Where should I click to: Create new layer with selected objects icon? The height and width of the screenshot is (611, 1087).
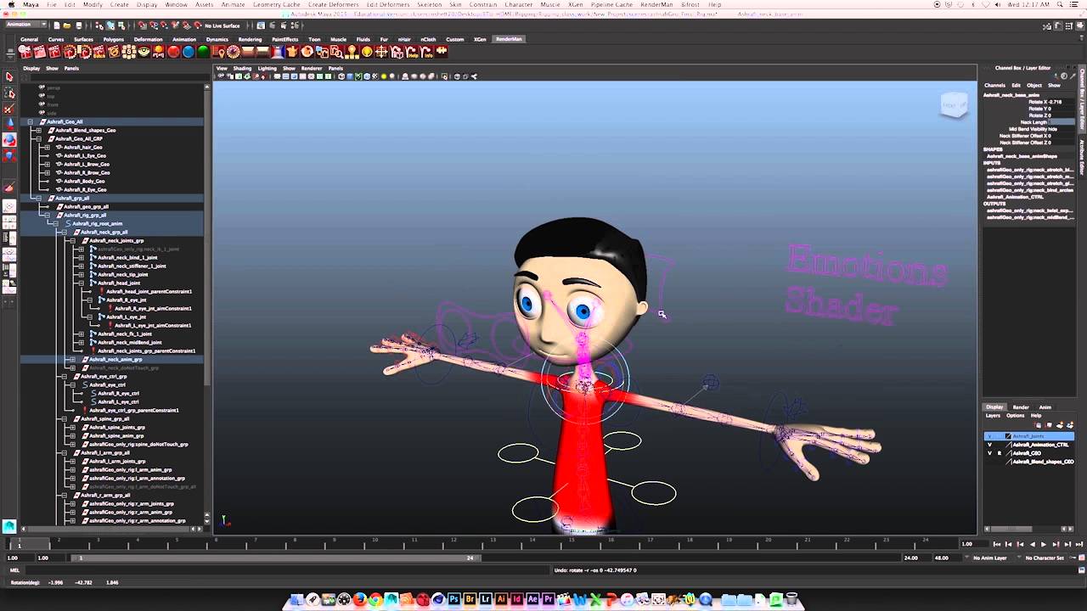coord(1068,425)
